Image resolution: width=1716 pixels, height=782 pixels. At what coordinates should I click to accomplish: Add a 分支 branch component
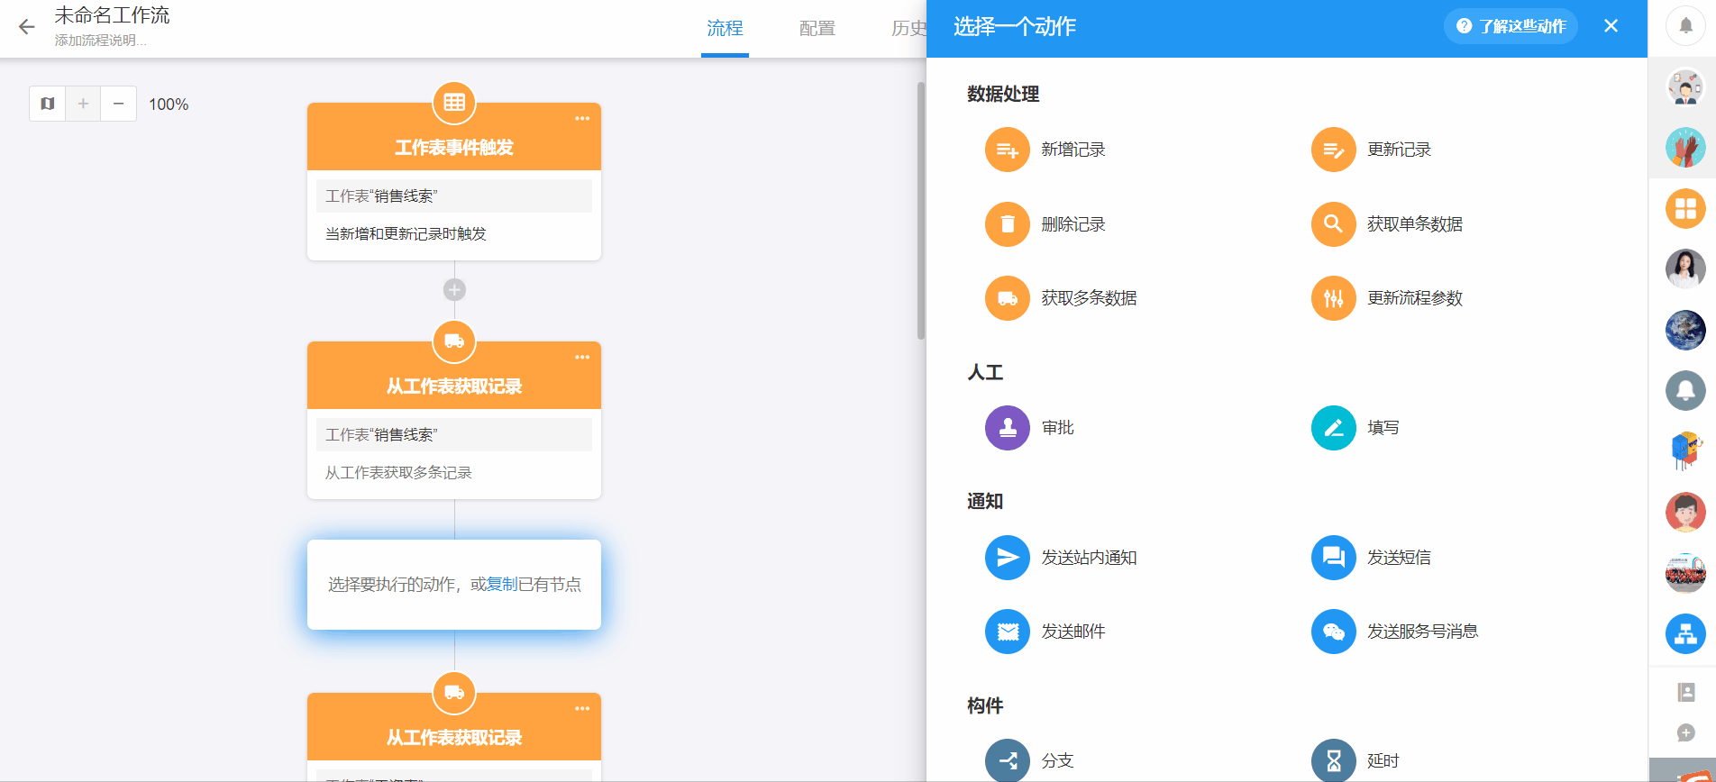click(x=1007, y=760)
